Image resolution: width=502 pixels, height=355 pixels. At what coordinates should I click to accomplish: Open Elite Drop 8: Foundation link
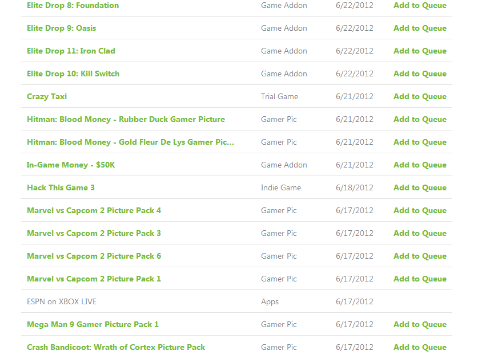(73, 6)
